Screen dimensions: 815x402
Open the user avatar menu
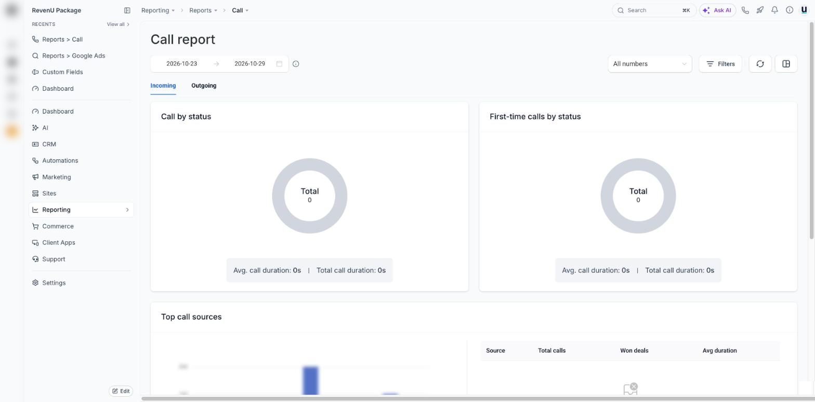tap(804, 10)
